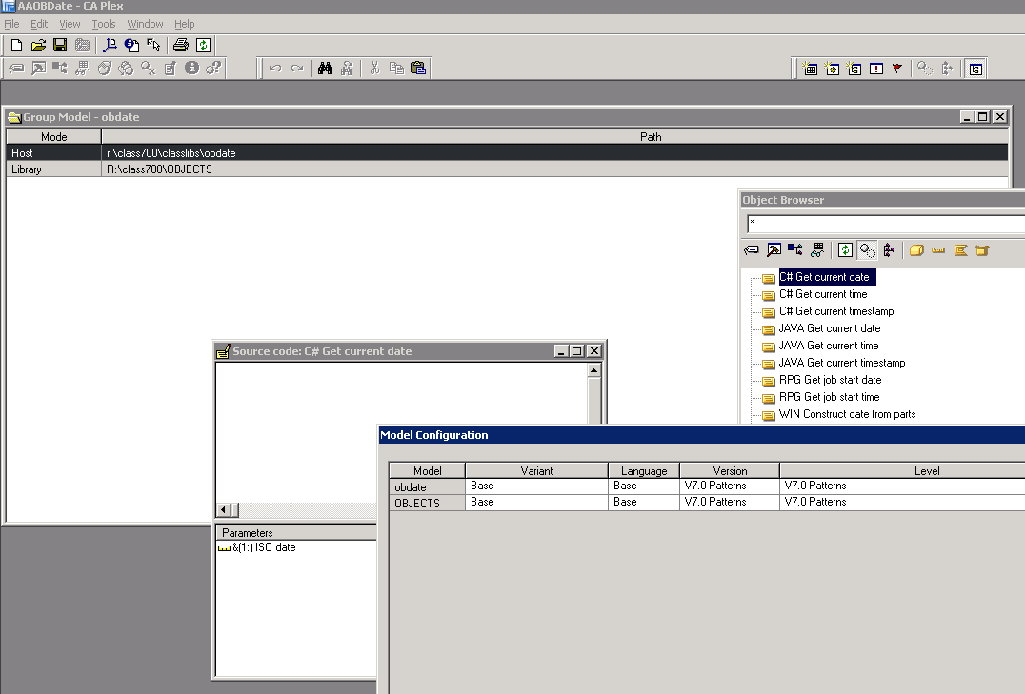Refresh the Object Browser with green arrows icon

point(845,250)
